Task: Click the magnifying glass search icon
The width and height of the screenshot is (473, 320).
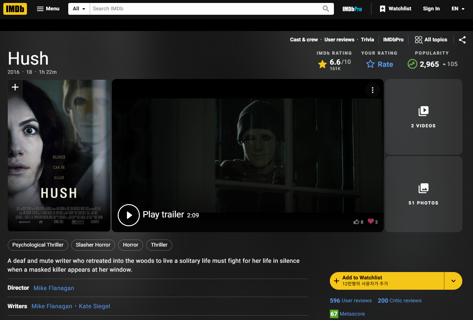Action: pyautogui.click(x=326, y=8)
